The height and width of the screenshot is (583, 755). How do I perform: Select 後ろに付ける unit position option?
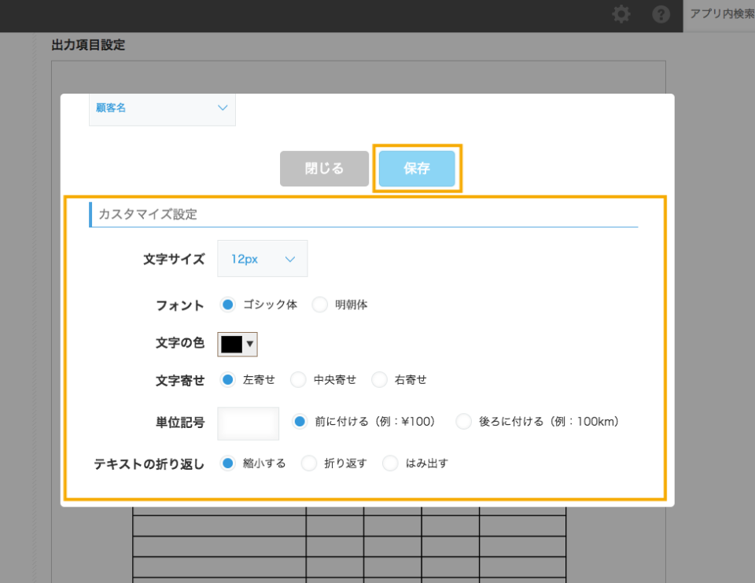[x=464, y=422]
